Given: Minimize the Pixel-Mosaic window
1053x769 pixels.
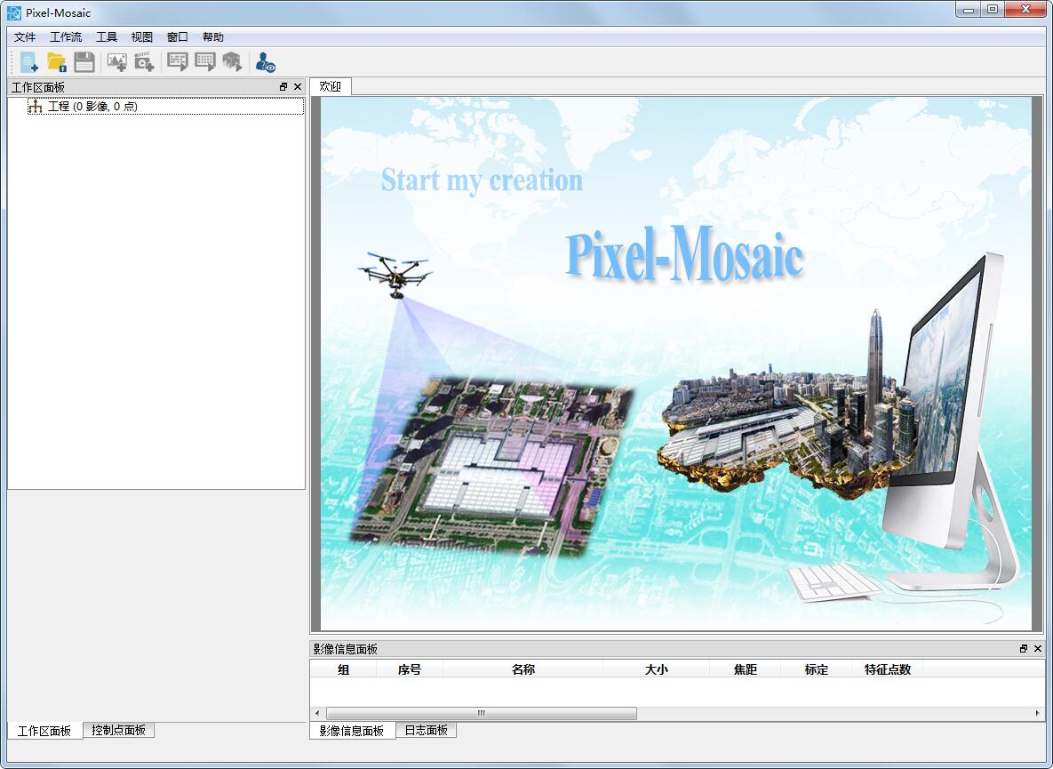Looking at the screenshot, I should [969, 10].
